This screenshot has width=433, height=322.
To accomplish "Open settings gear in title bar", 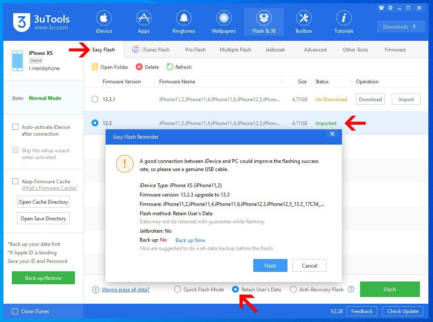I will pyautogui.click(x=390, y=8).
